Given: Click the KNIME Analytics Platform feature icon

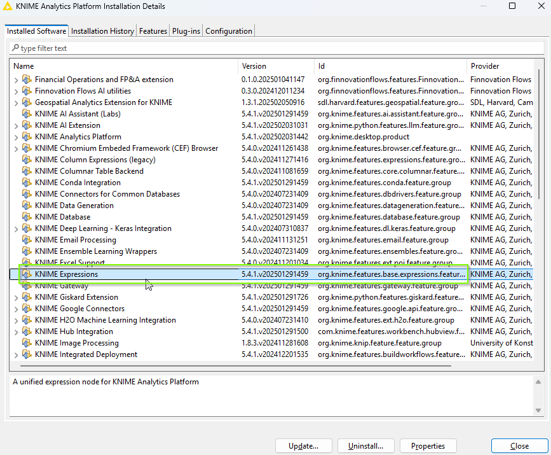Looking at the screenshot, I should (x=27, y=137).
